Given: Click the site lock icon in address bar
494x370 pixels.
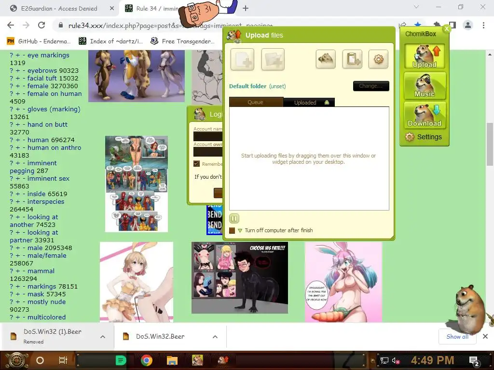Looking at the screenshot, I should pos(61,25).
